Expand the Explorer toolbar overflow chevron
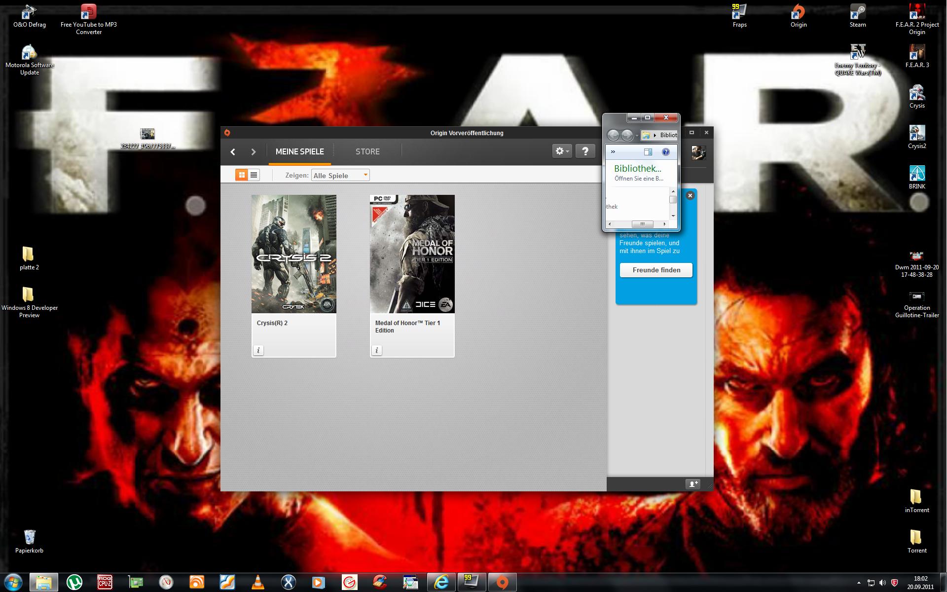Viewport: 947px width, 592px height. pos(613,152)
